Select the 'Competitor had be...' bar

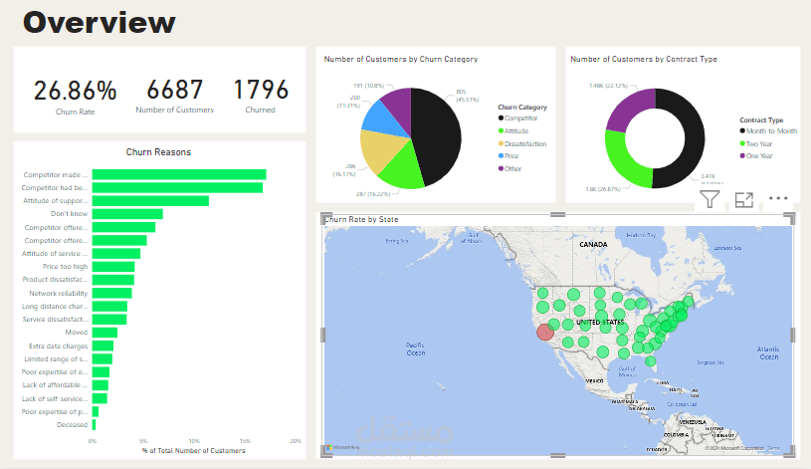[177, 187]
